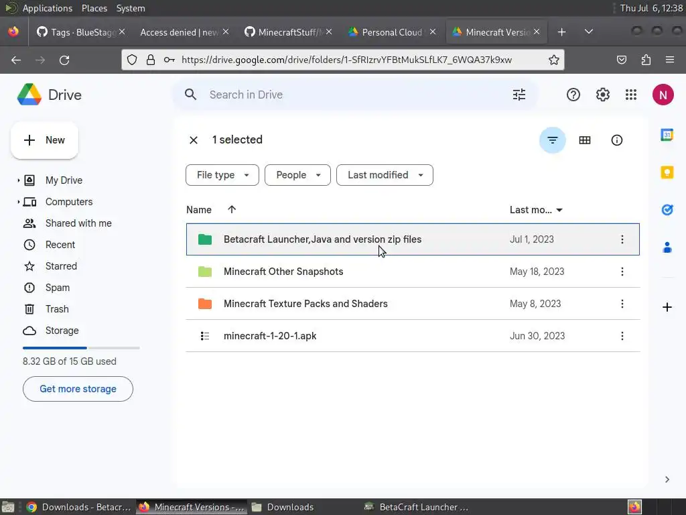Show details info panel
Image resolution: width=686 pixels, height=515 pixels.
click(616, 140)
